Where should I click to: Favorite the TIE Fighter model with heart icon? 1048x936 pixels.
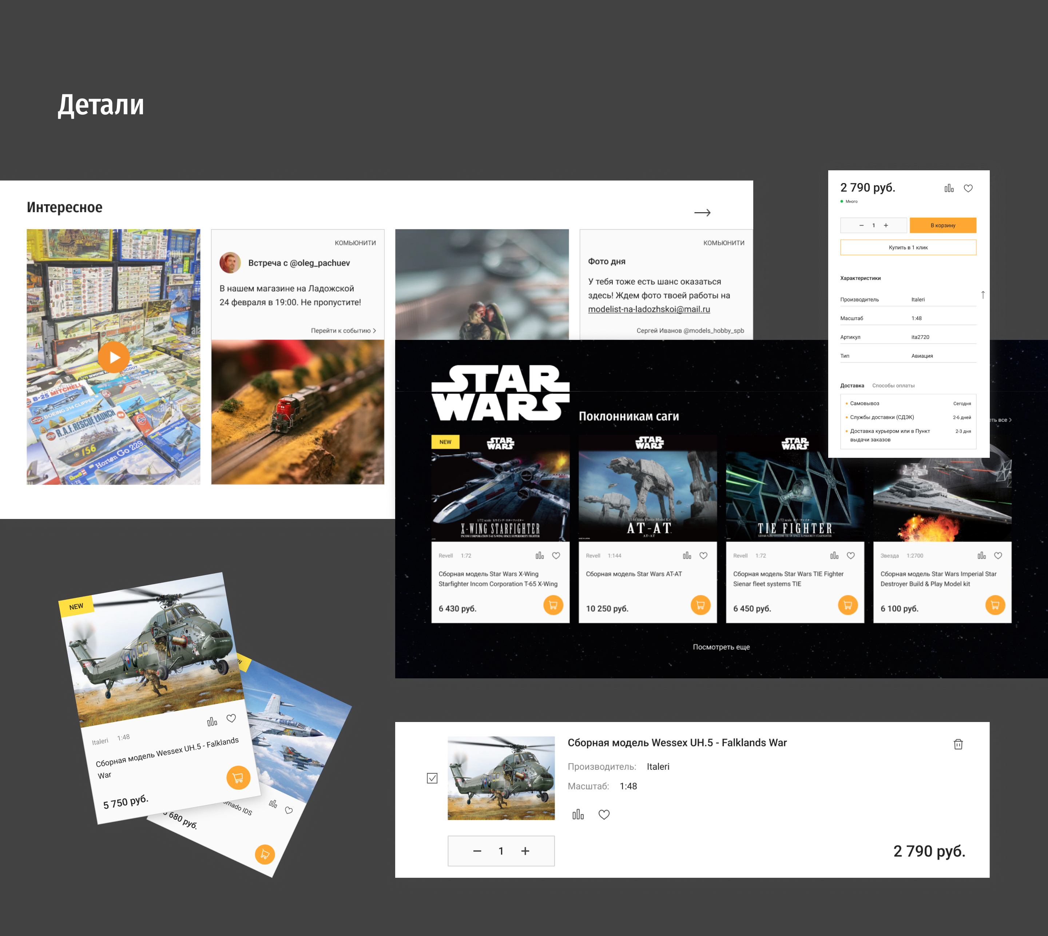(850, 555)
